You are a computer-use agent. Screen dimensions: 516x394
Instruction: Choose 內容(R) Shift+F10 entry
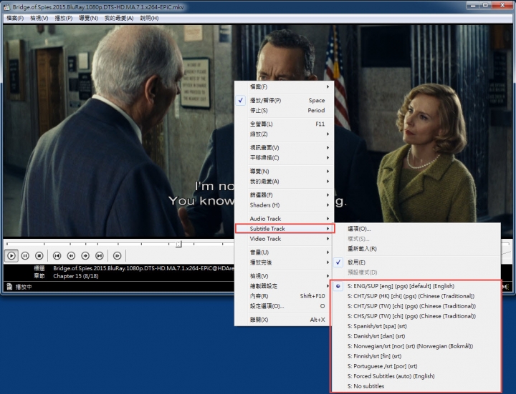(x=285, y=296)
